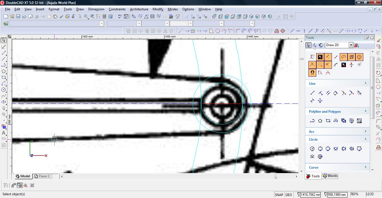Collapse the Polyline and Polygon section
382x198 pixels.
coord(366,111)
